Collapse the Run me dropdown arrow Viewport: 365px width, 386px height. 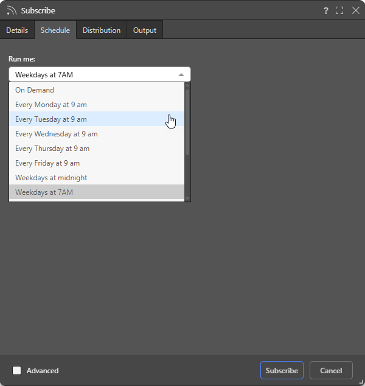click(181, 75)
